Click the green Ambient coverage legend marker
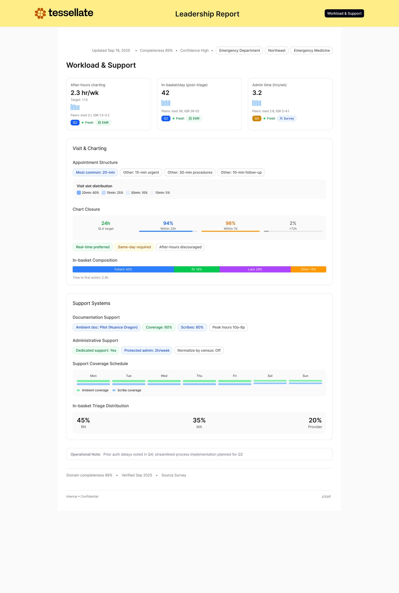 (78, 390)
